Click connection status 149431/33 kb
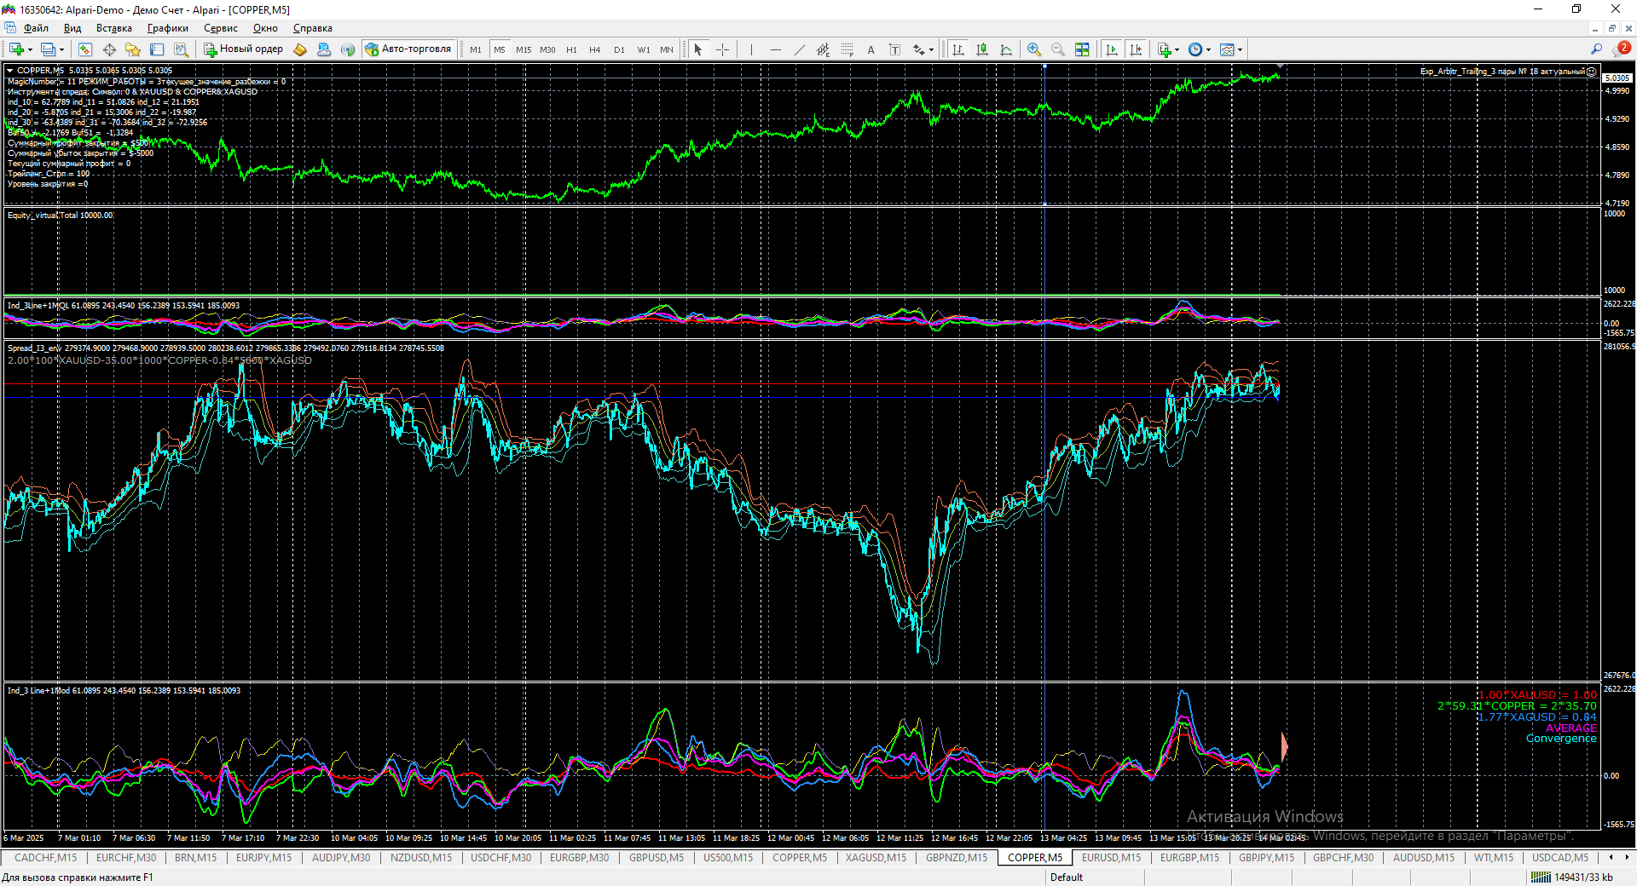Viewport: 1637px width, 886px height. tap(1573, 877)
